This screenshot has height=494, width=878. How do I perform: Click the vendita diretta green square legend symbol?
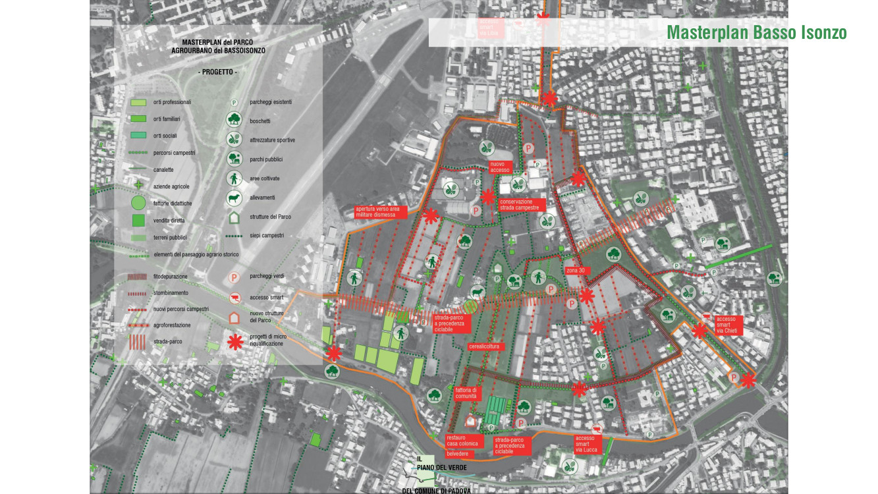coord(138,221)
